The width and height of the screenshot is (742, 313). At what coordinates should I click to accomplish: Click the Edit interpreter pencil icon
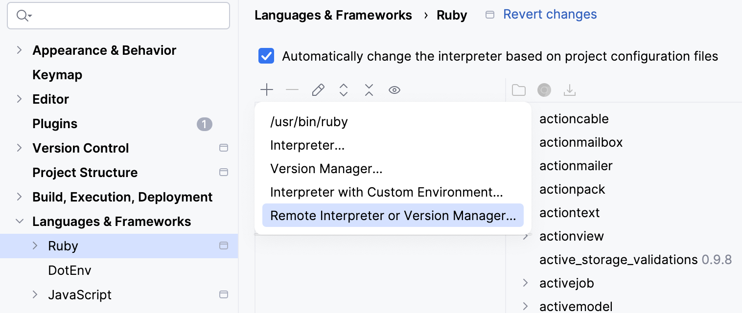tap(318, 89)
